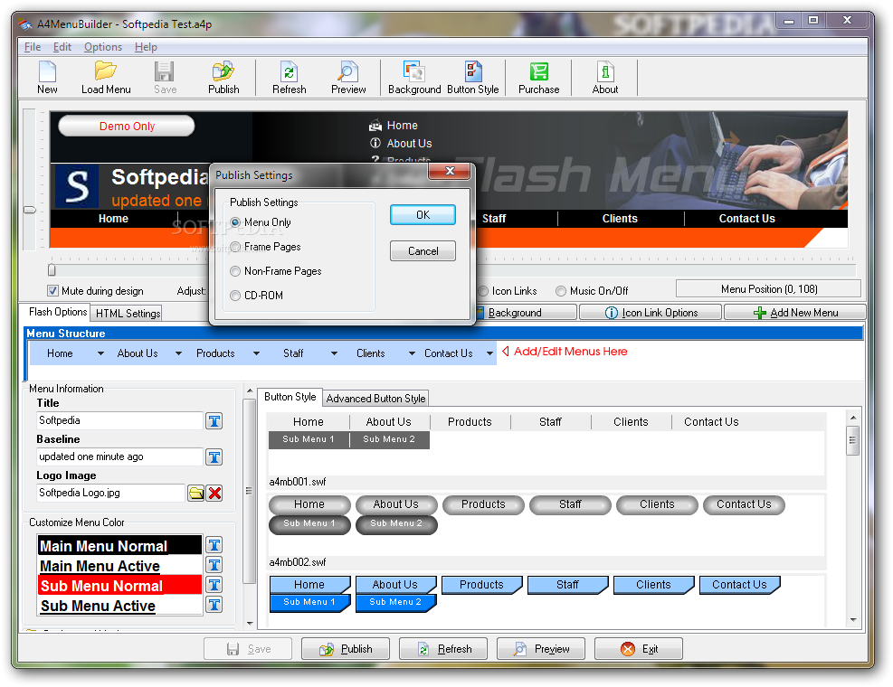
Task: Edit Main Menu Normal text style
Action: (214, 545)
